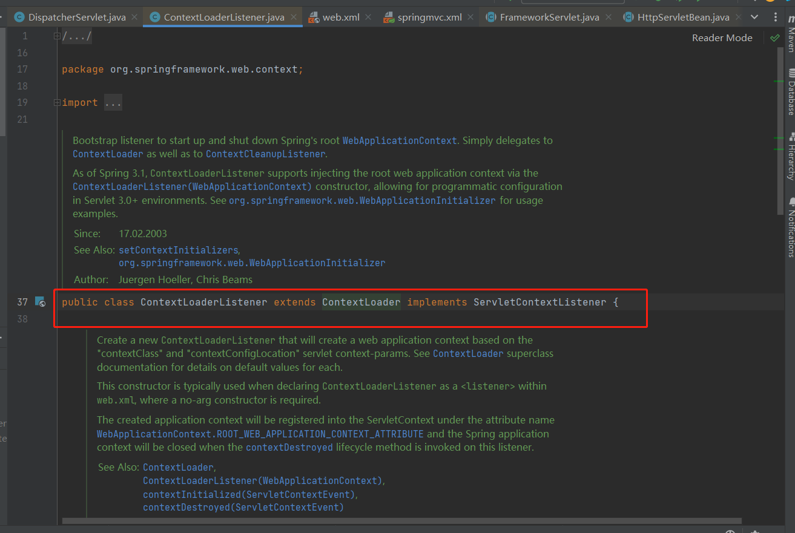Screen dimensions: 795x533
Task: Close the HttpServletBean.java tab
Action: pos(737,18)
